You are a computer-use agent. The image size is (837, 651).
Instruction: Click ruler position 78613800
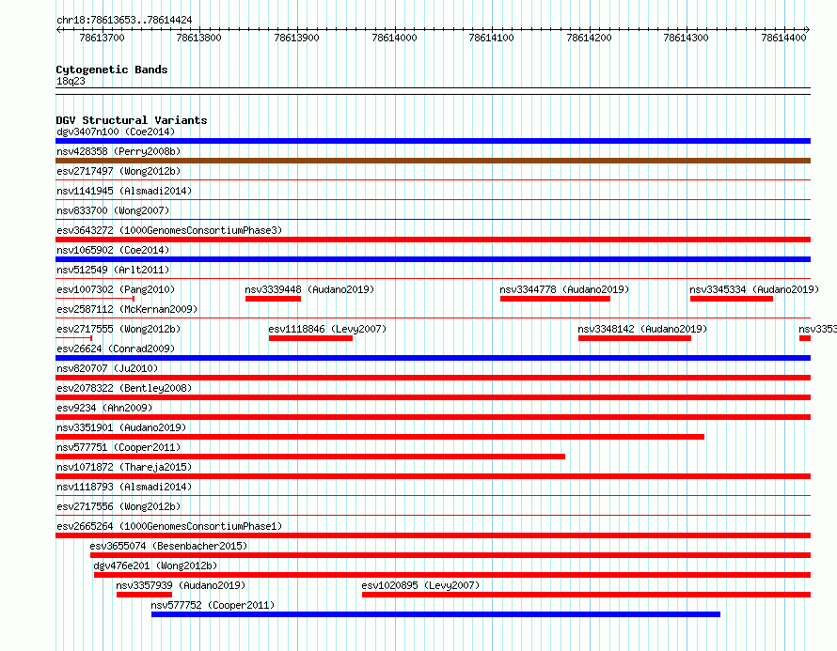pos(198,38)
